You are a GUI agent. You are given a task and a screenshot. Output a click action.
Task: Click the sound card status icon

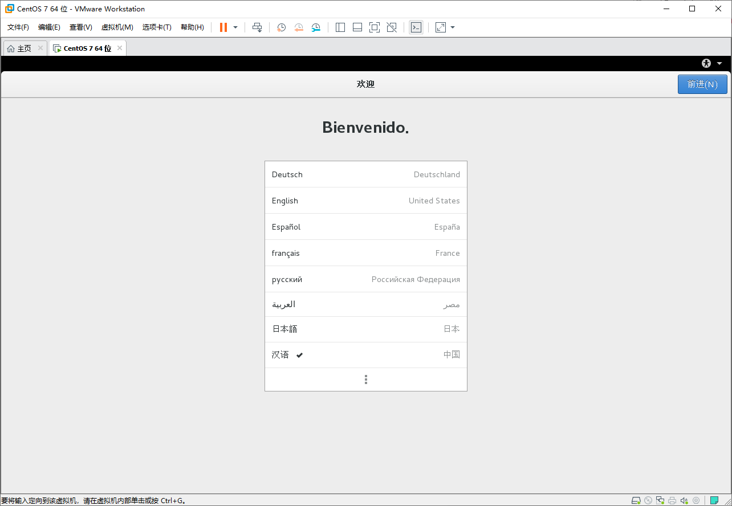point(684,500)
